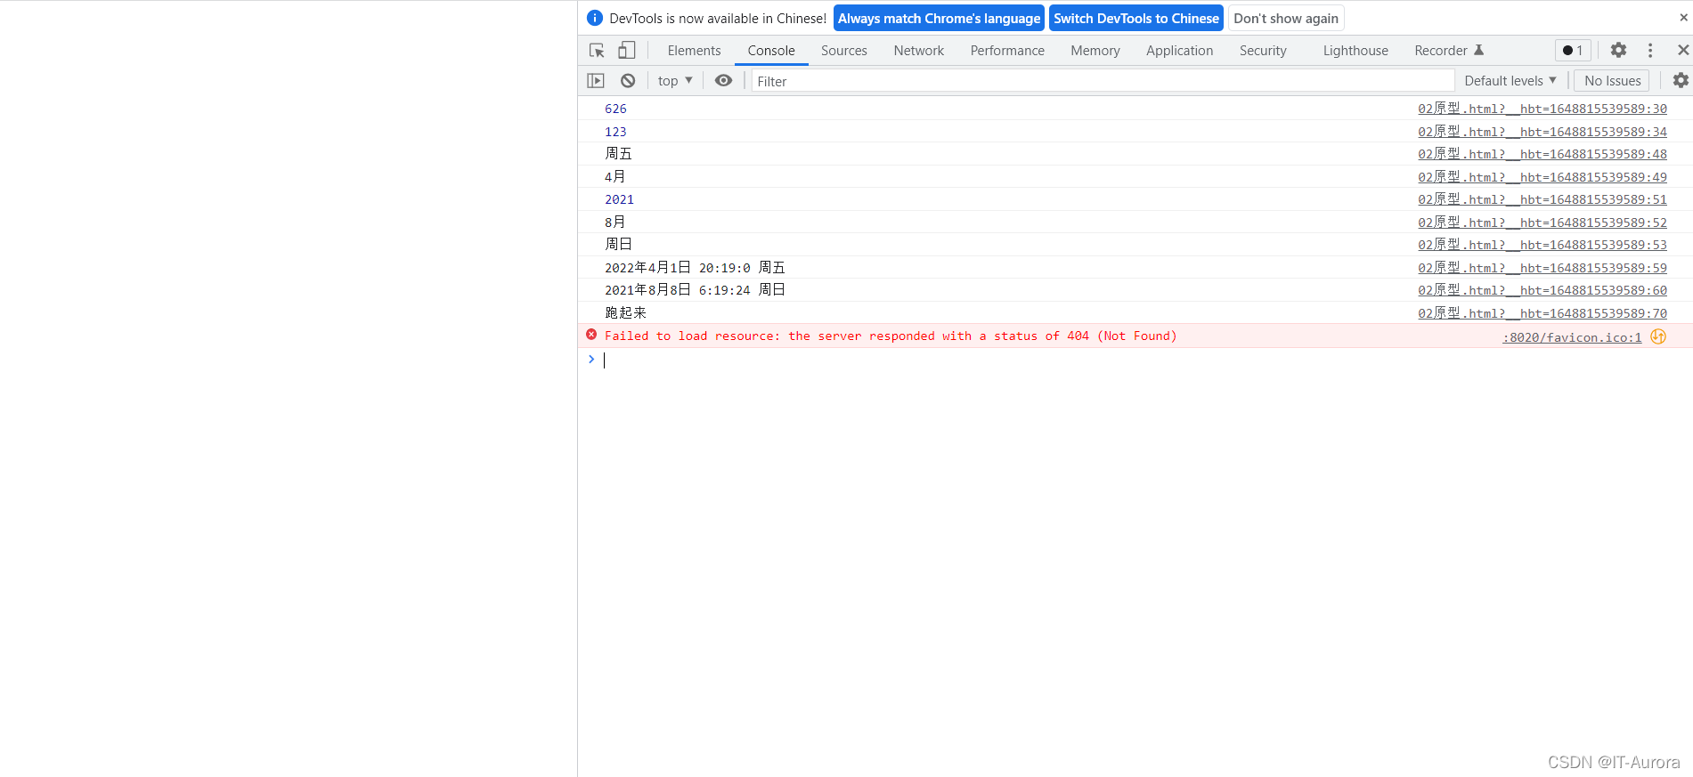The width and height of the screenshot is (1693, 777).
Task: Open source link ending in :53
Action: (x=1542, y=245)
